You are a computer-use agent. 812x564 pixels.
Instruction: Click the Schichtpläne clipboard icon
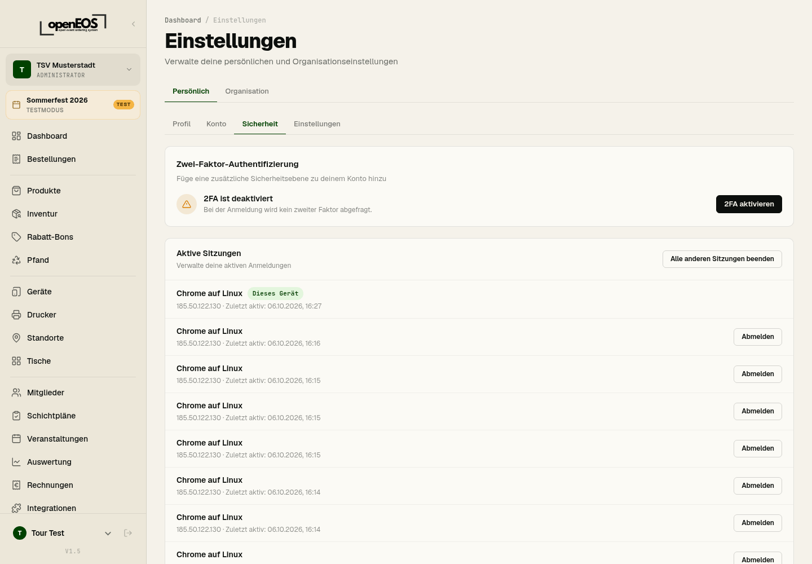pyautogui.click(x=16, y=416)
